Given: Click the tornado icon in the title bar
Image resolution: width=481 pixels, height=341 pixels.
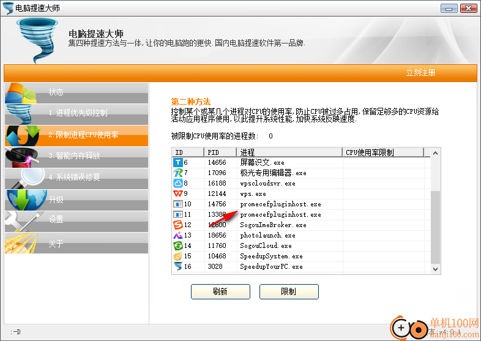Looking at the screenshot, I should 8,8.
